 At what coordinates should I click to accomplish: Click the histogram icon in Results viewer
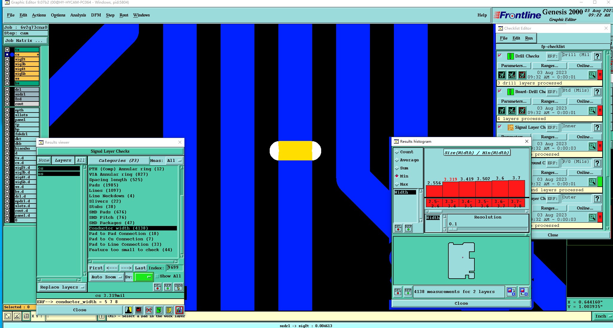point(179,310)
